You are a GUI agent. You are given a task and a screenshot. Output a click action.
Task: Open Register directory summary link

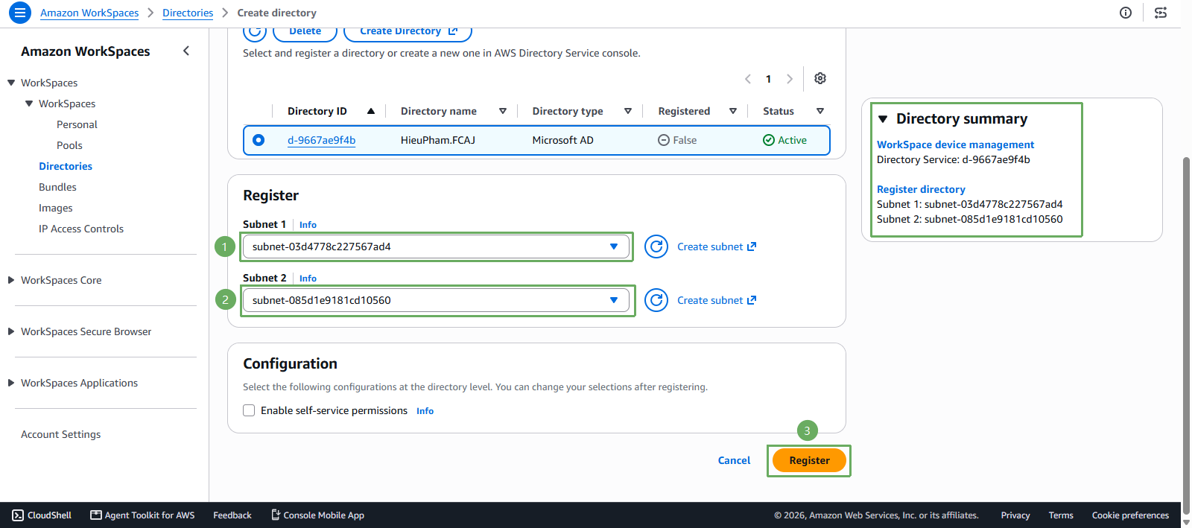(x=921, y=189)
